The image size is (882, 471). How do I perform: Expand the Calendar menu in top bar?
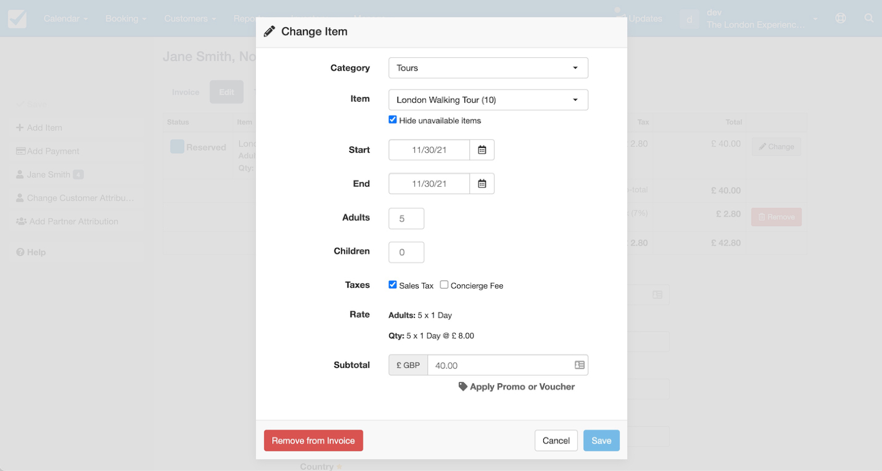(x=65, y=18)
